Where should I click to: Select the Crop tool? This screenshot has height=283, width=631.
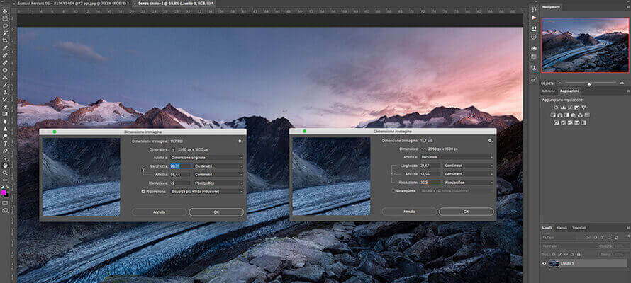[x=5, y=40]
